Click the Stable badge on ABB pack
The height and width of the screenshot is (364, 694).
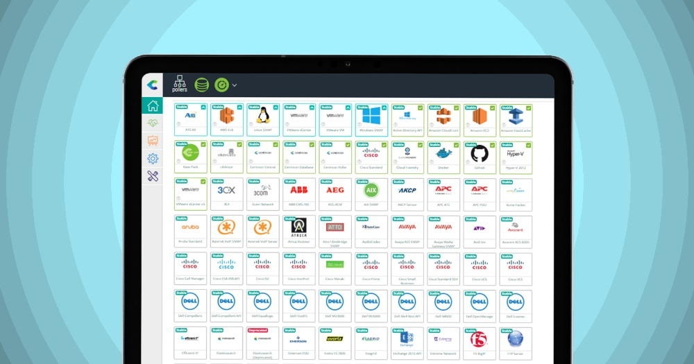tap(290, 182)
